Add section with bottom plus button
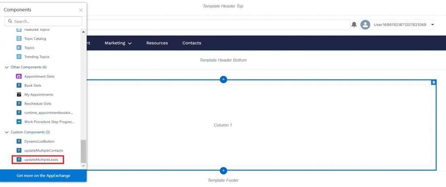 click(223, 171)
